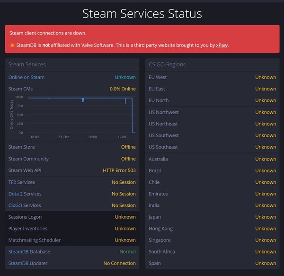Click the Steam CMs row label
This screenshot has width=284, height=276.
(20, 89)
